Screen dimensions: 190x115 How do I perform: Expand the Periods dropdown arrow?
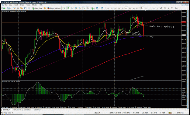click(99, 8)
